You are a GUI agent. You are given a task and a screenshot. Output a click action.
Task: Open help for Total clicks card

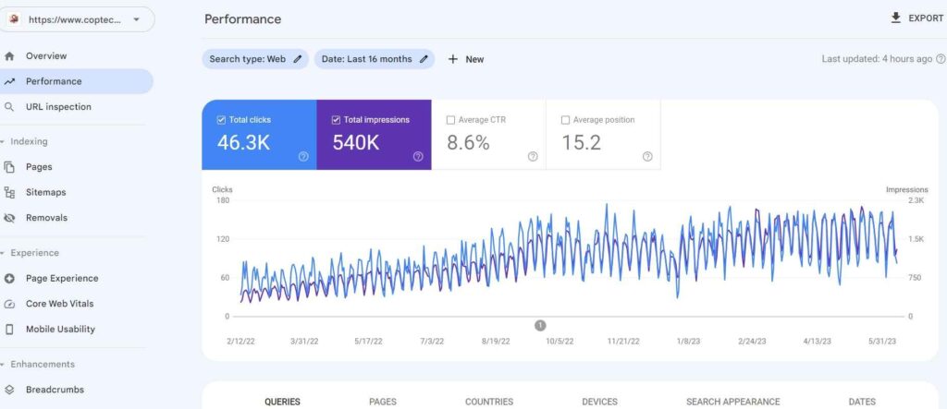pyautogui.click(x=303, y=156)
